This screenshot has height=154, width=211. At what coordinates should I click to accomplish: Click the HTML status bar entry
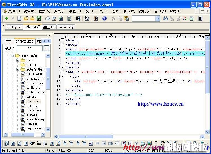tap(109, 151)
